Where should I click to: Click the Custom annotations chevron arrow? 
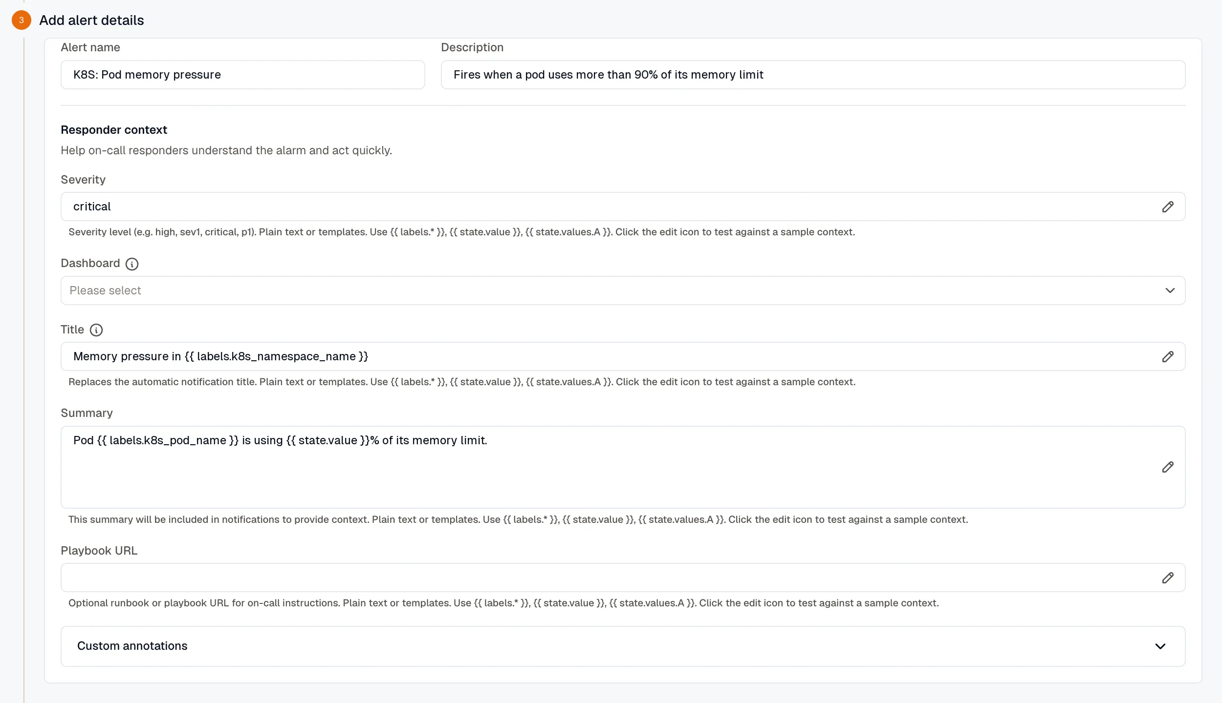pos(1160,646)
